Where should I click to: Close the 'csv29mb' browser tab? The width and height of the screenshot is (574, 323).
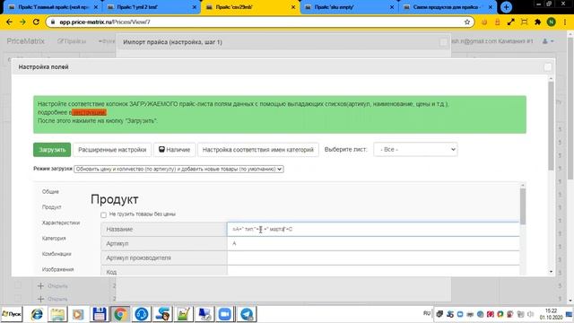293,7
